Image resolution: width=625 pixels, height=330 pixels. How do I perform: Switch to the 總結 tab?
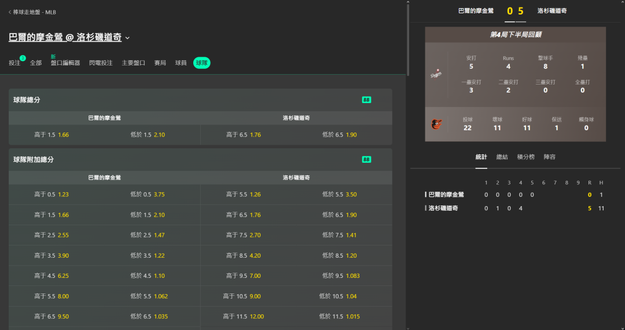[502, 157]
